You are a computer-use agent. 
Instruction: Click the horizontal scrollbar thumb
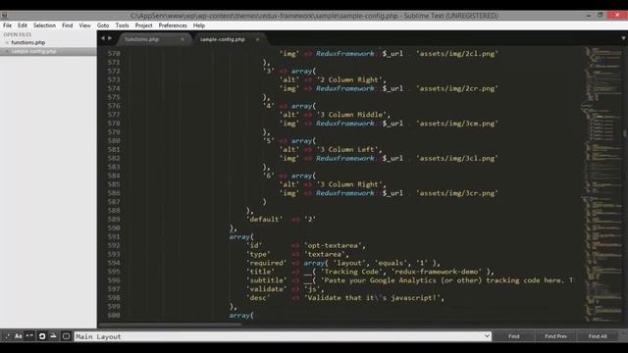[170, 325]
